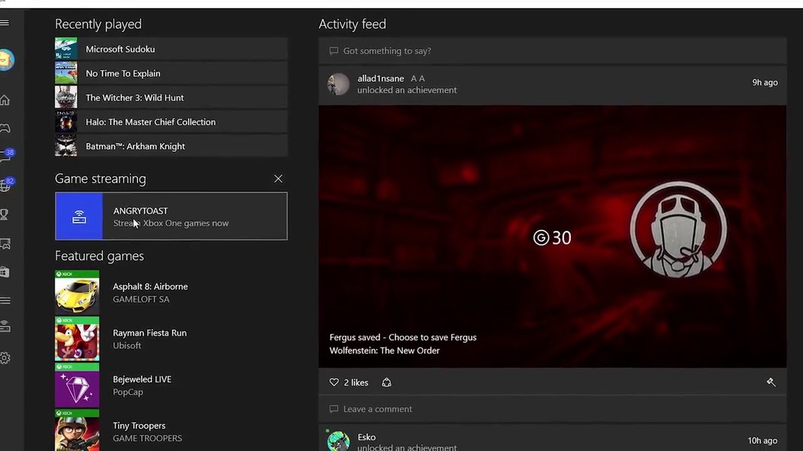
Task: Open your profile avatar menu
Action: [9, 59]
